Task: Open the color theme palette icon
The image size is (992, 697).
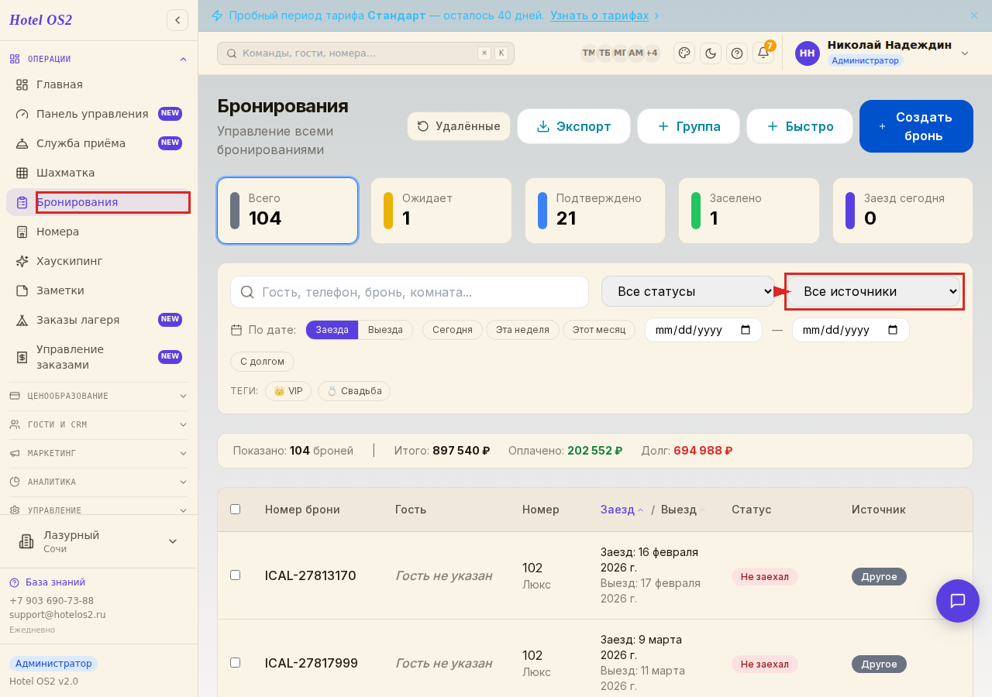Action: (684, 53)
